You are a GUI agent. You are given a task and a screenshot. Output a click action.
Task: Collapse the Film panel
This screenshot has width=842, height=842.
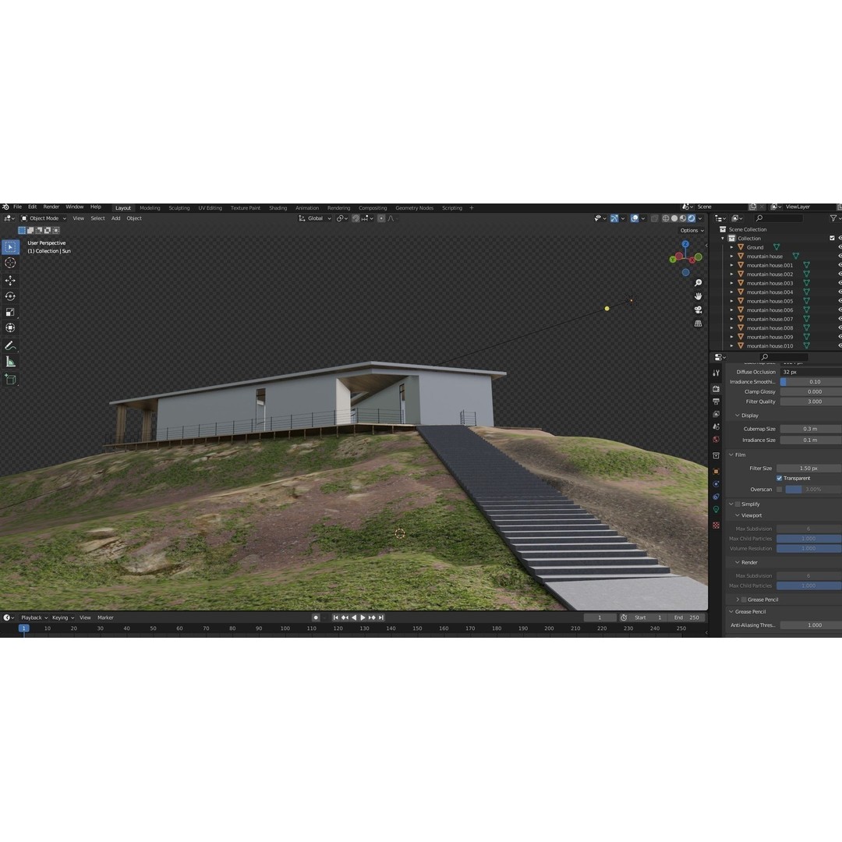pos(731,455)
